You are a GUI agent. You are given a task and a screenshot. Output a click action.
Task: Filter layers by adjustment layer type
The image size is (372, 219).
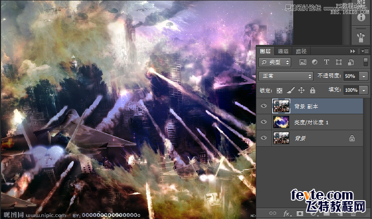coord(315,62)
